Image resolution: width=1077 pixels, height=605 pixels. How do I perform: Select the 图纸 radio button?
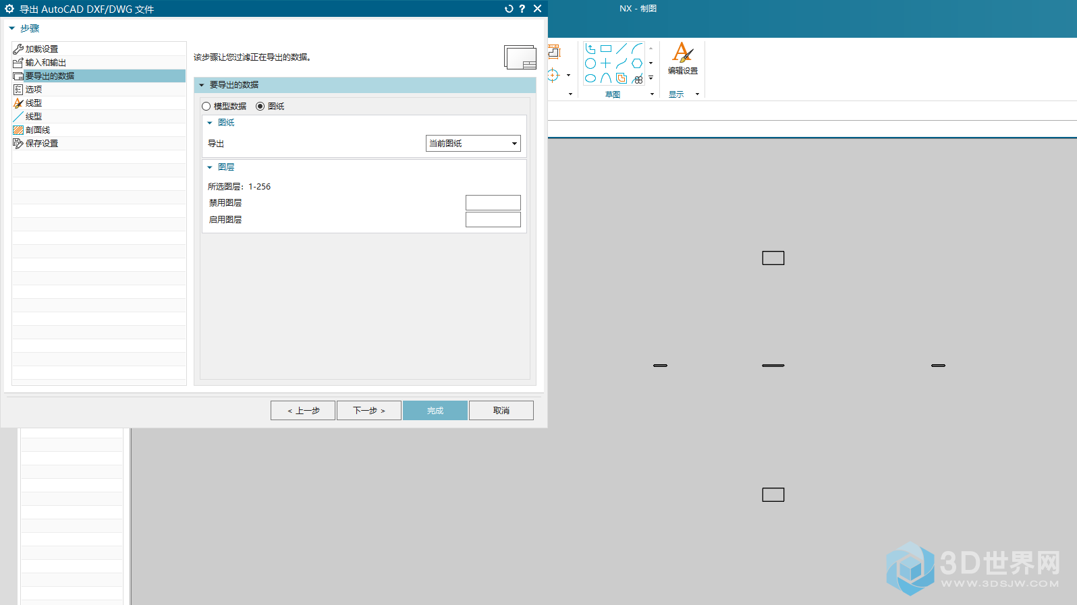(x=260, y=107)
